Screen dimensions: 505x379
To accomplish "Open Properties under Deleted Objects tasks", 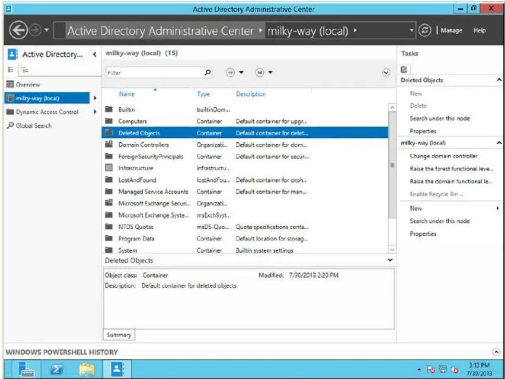I will coord(423,131).
